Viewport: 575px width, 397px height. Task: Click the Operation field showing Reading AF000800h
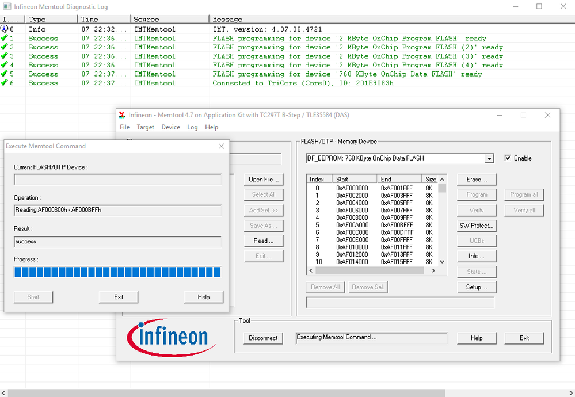(x=118, y=210)
